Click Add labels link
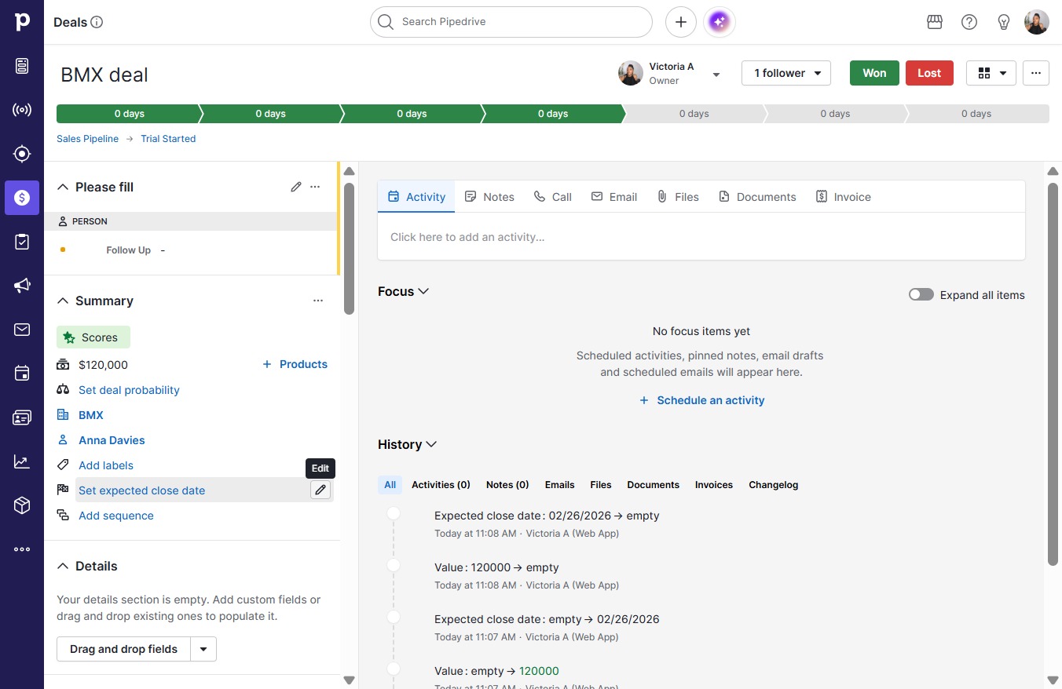1062x689 pixels. [106, 465]
